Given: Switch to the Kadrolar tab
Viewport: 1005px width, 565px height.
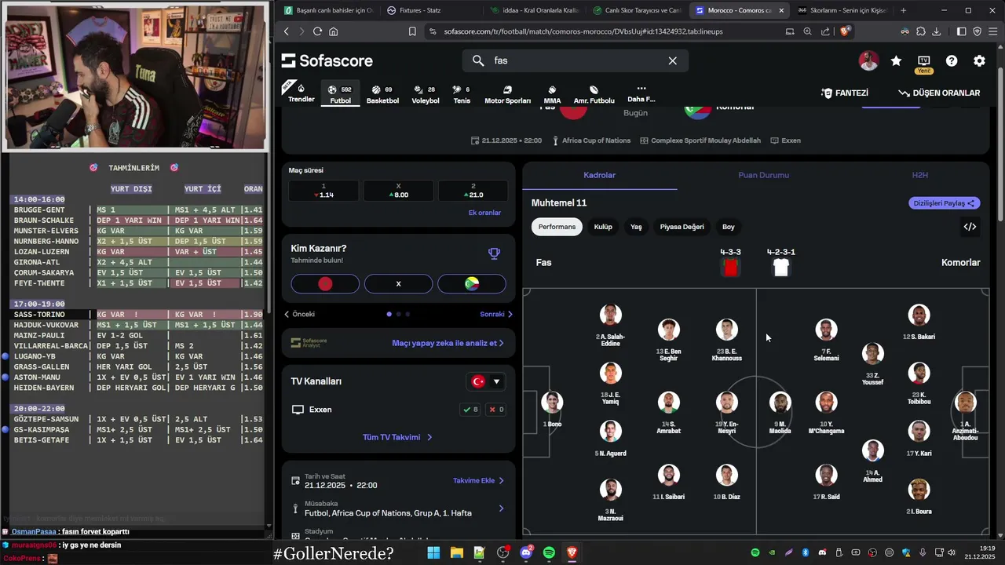Looking at the screenshot, I should click(x=599, y=175).
